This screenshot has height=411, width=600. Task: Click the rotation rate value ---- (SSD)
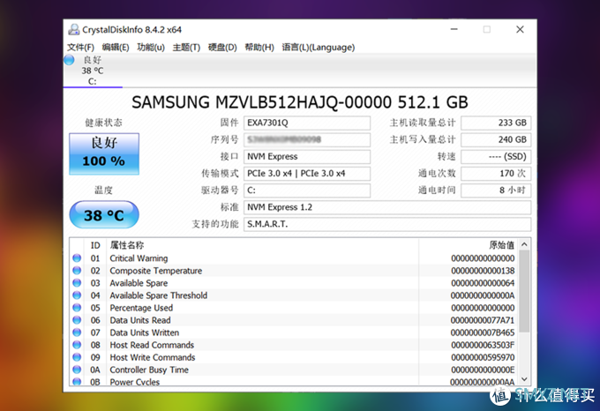click(x=496, y=156)
